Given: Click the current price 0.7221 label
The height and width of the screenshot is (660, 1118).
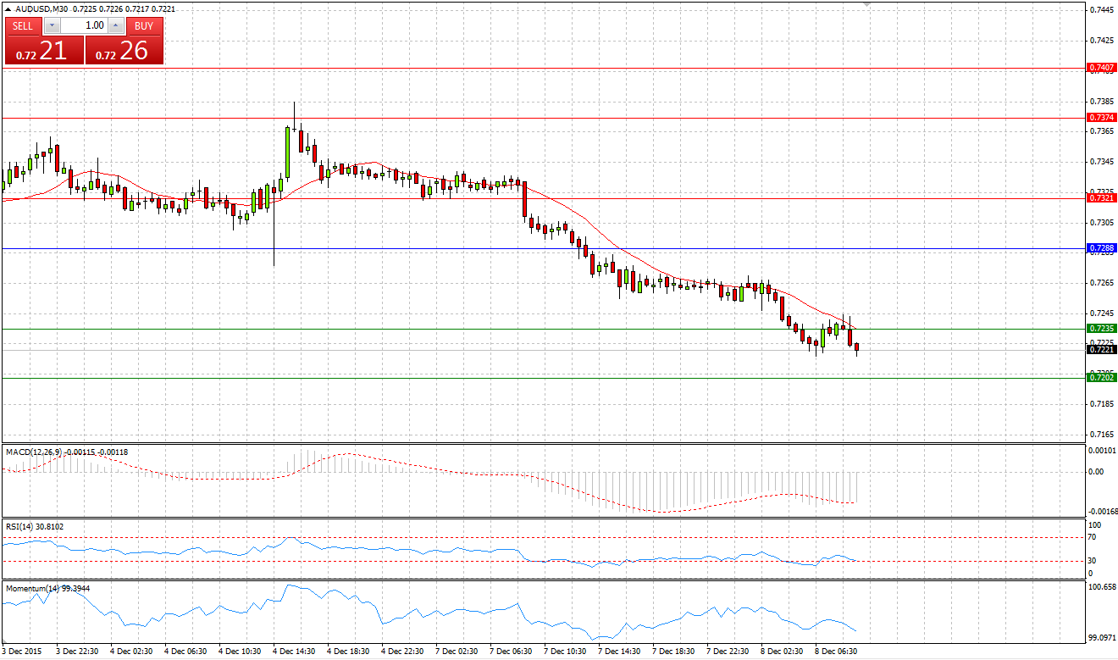Looking at the screenshot, I should point(1102,349).
